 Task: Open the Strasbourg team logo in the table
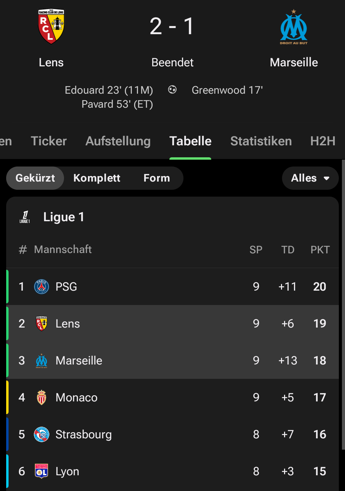41,434
